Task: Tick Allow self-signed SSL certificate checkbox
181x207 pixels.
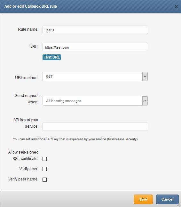Action: tap(44, 159)
